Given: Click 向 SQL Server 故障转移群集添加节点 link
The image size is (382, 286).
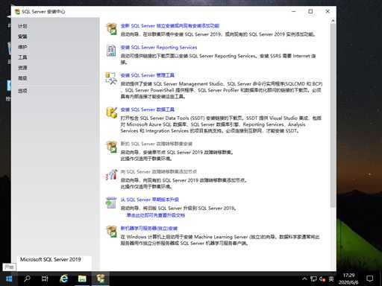Looking at the screenshot, I should point(159,171).
